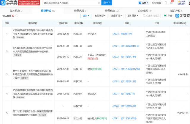Expand the 被告 filter dropdown
The height and width of the screenshot is (124, 190).
tap(86, 16)
